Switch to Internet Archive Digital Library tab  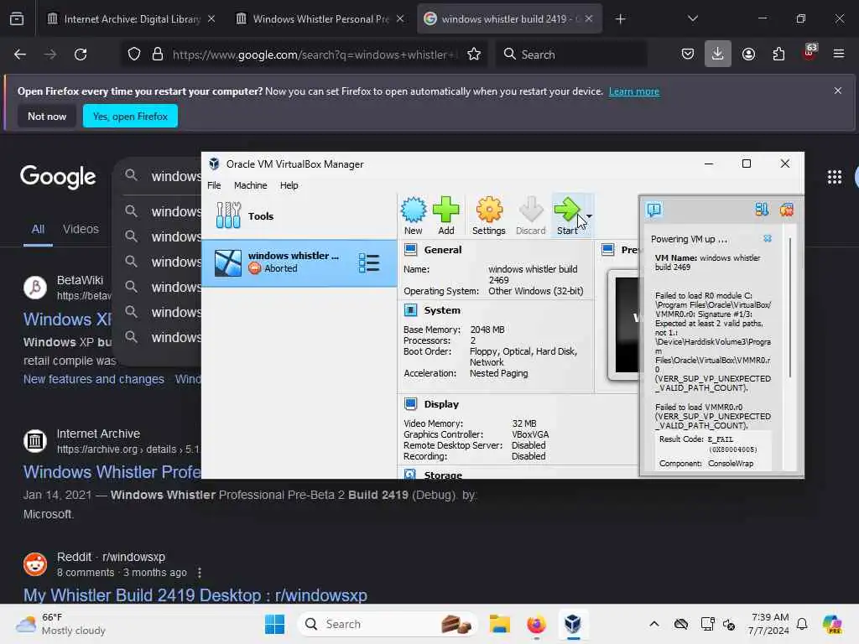[131, 19]
